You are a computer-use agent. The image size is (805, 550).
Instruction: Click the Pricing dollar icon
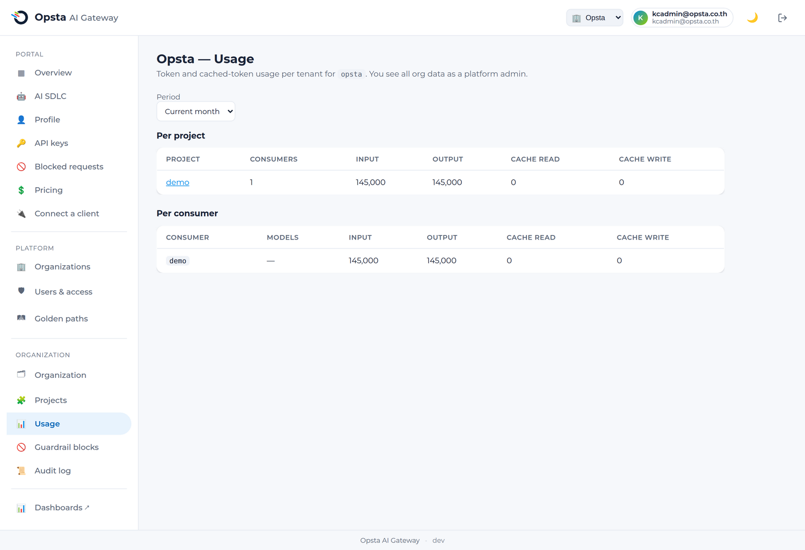pos(21,190)
